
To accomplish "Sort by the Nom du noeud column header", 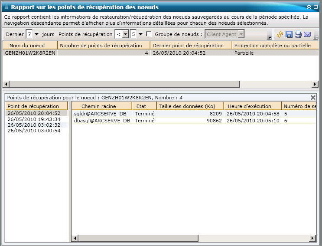I will click(30, 46).
